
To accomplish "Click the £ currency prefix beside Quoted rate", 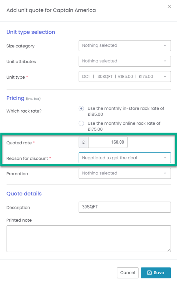I will (83, 142).
